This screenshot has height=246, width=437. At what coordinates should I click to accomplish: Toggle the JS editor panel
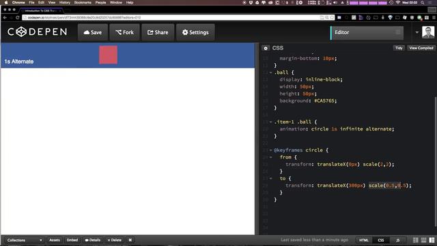point(397,240)
